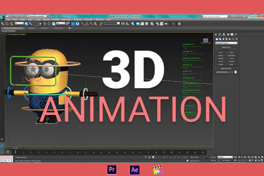Switch to the Freeform ribbon tab
The height and width of the screenshot is (176, 264).
(31, 28)
